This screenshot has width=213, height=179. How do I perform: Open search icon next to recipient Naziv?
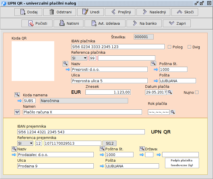(x=14, y=149)
